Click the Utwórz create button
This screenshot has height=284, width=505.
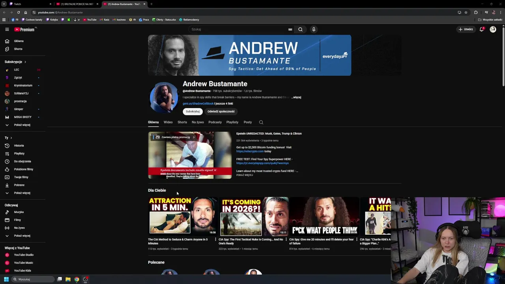tap(466, 29)
